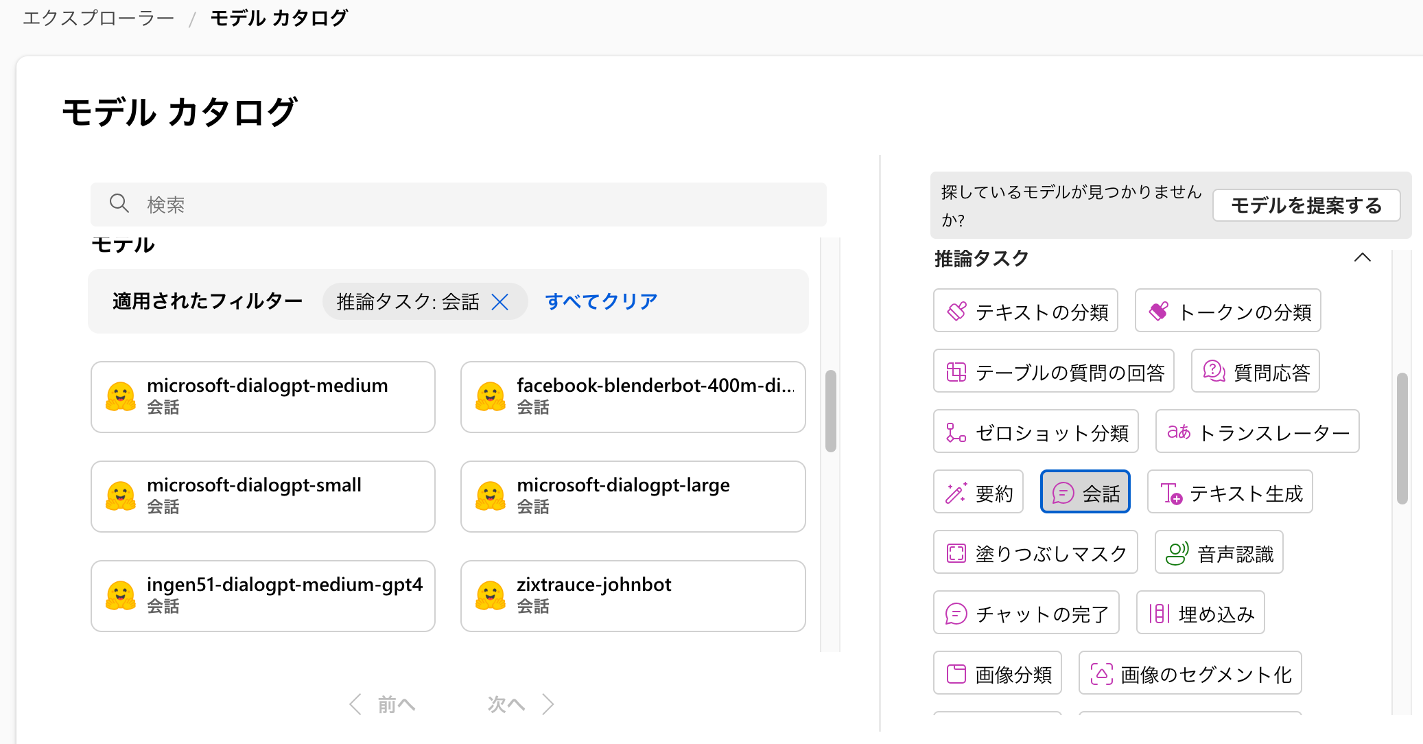Toggle the テキストの分類 task filter

tap(1026, 312)
